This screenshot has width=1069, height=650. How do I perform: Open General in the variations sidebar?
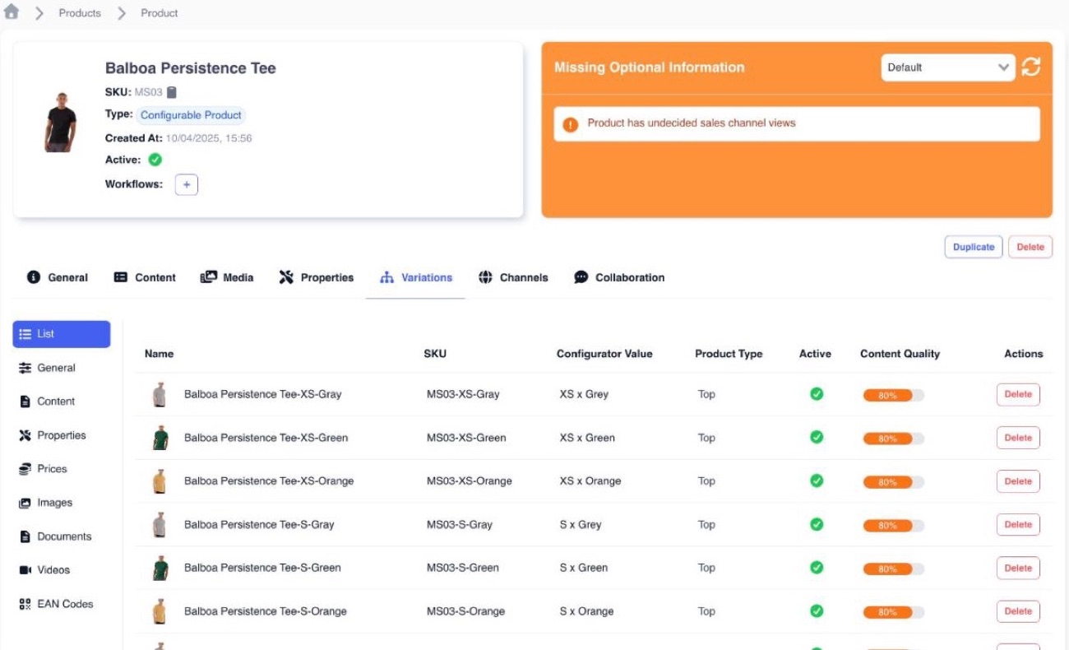[x=47, y=368]
